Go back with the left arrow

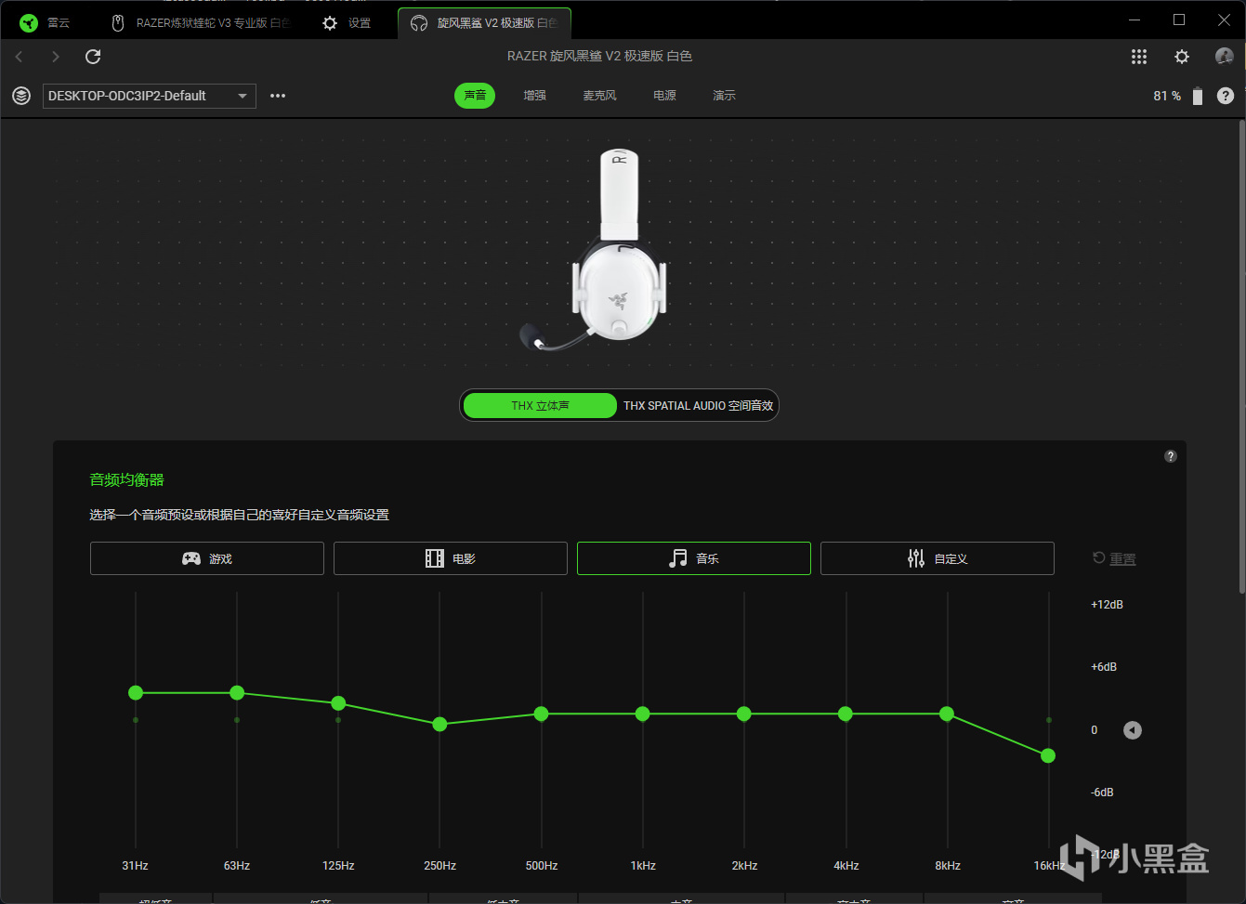click(19, 57)
